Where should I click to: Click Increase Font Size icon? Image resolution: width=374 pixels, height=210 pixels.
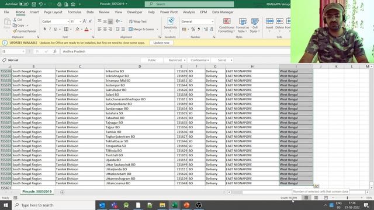[85, 22]
